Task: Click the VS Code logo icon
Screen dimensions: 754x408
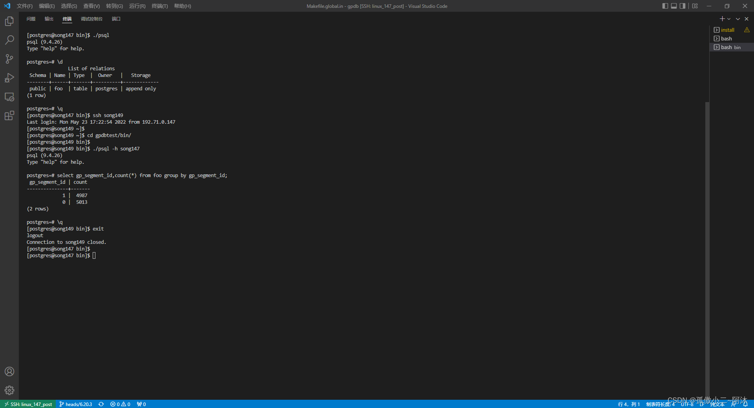Action: (x=7, y=6)
